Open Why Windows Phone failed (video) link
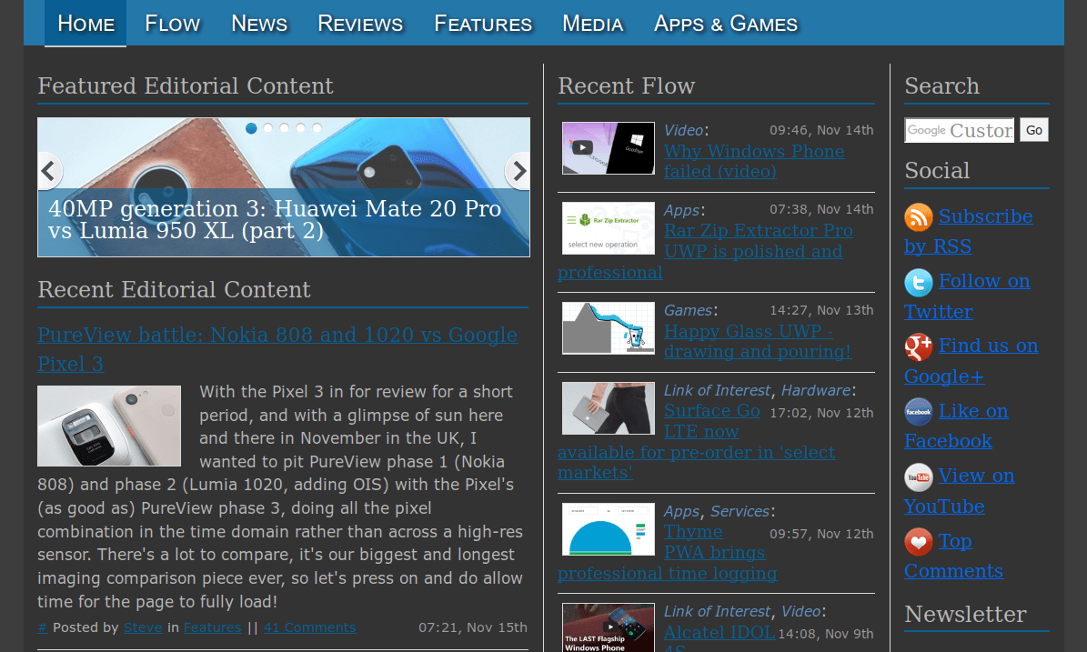 [754, 162]
